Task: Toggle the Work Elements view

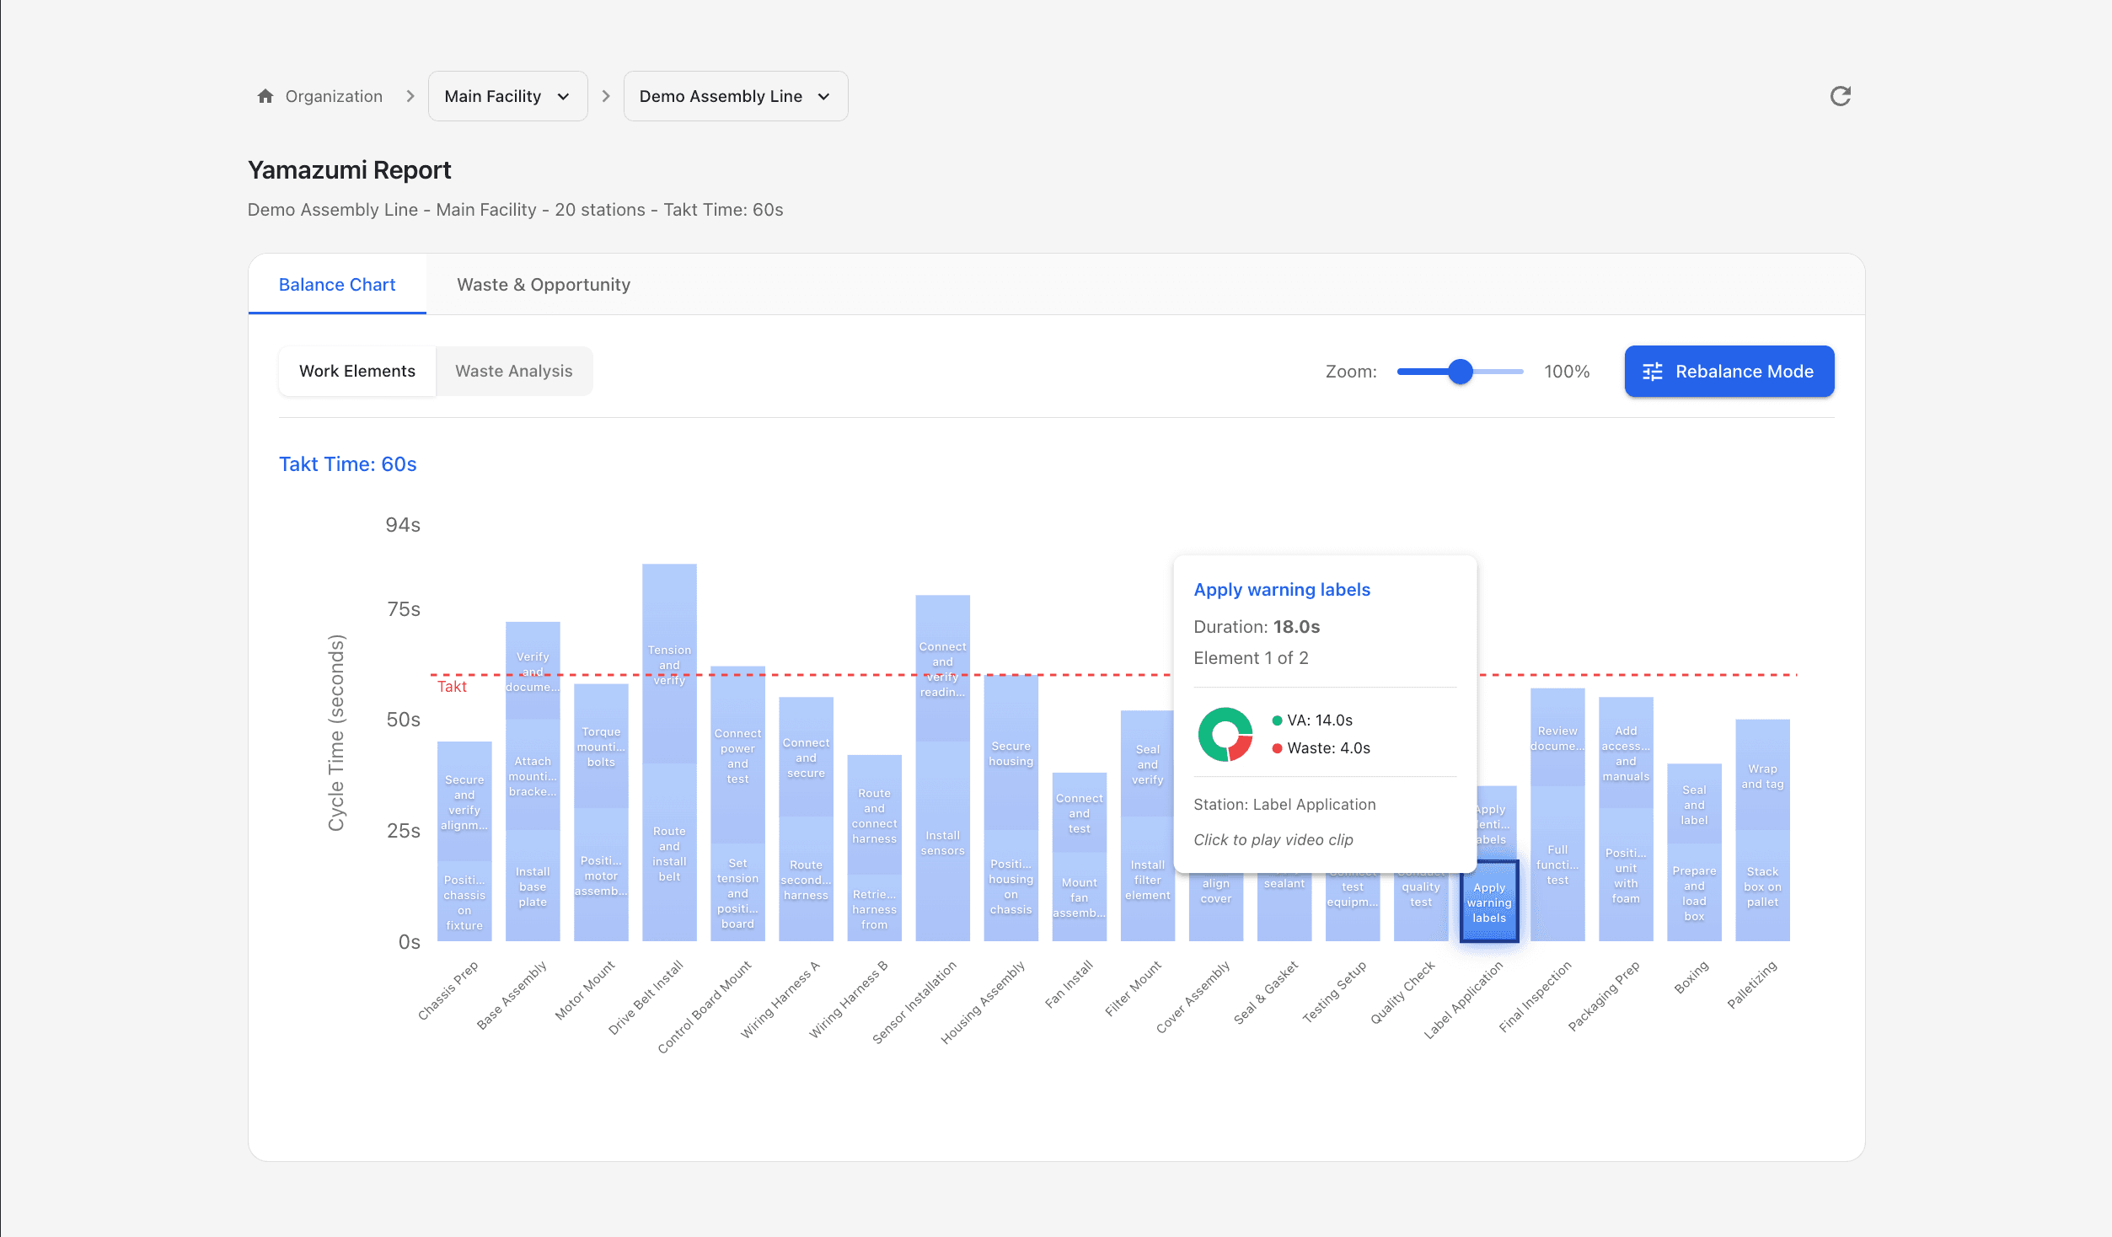Action: pos(356,371)
